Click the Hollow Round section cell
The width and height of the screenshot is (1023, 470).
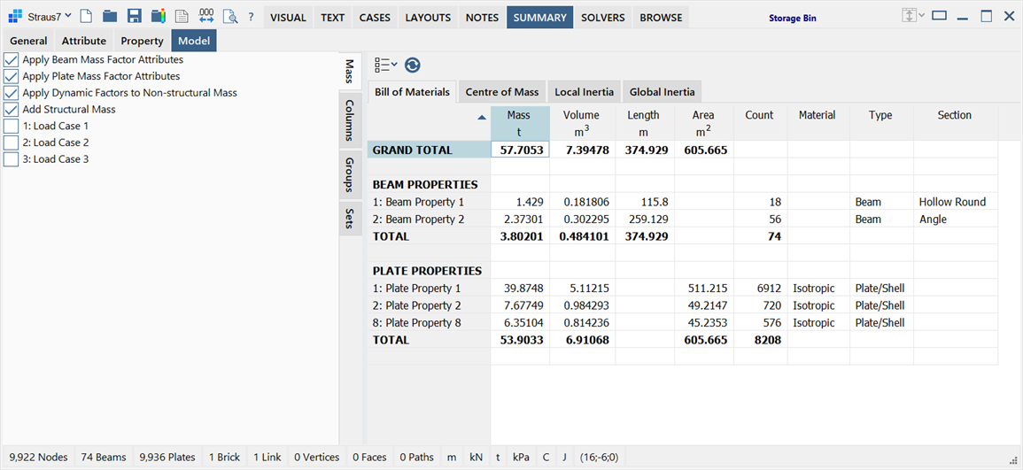coord(955,202)
